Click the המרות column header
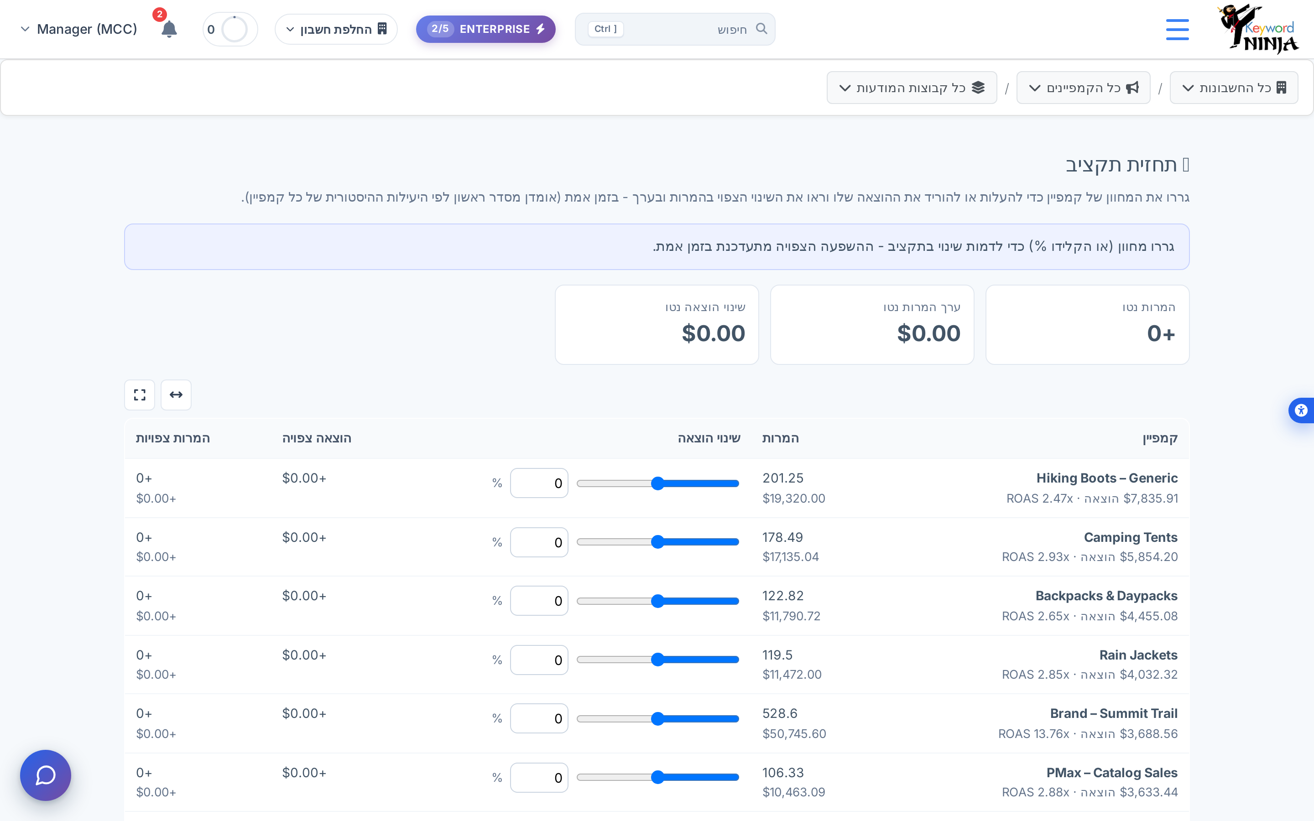 pyautogui.click(x=780, y=438)
